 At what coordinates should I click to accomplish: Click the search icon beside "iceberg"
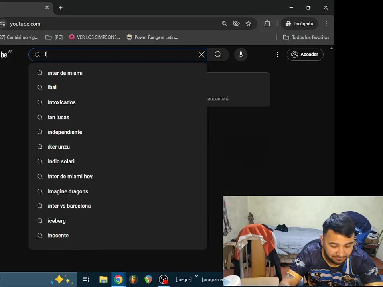click(40, 220)
